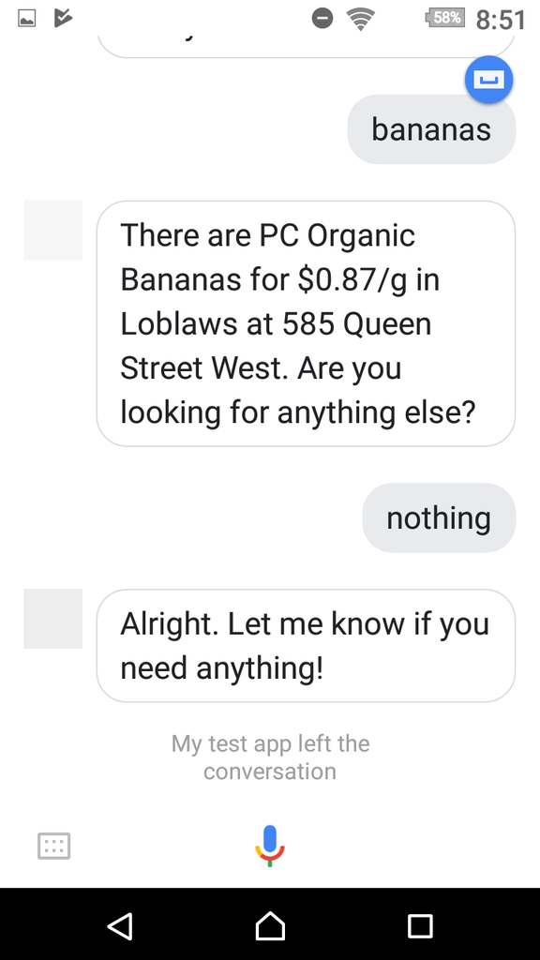Tap the checkmark notification icon in status bar
The width and height of the screenshot is (540, 960).
(63, 19)
